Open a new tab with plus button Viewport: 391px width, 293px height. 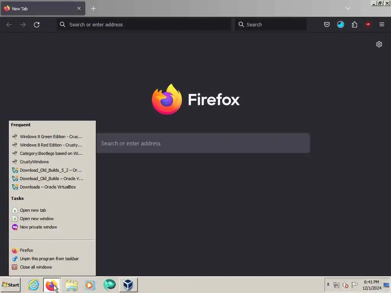click(93, 9)
